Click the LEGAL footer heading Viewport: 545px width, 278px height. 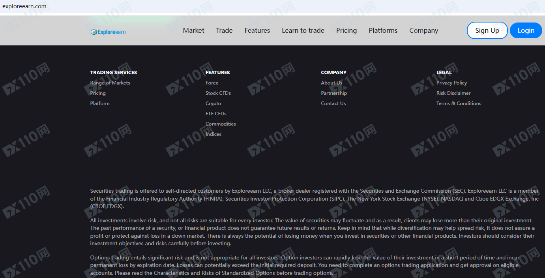click(444, 73)
